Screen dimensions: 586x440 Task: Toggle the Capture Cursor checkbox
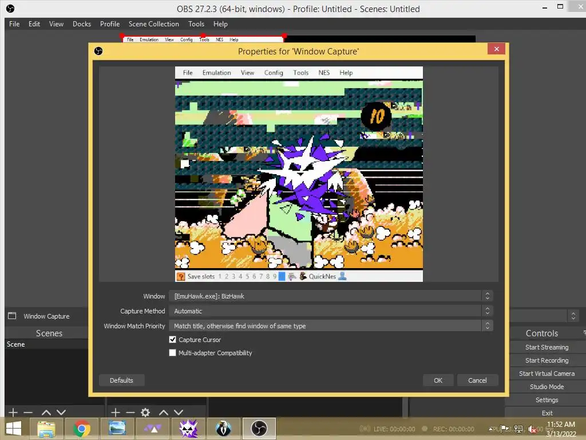coord(172,339)
